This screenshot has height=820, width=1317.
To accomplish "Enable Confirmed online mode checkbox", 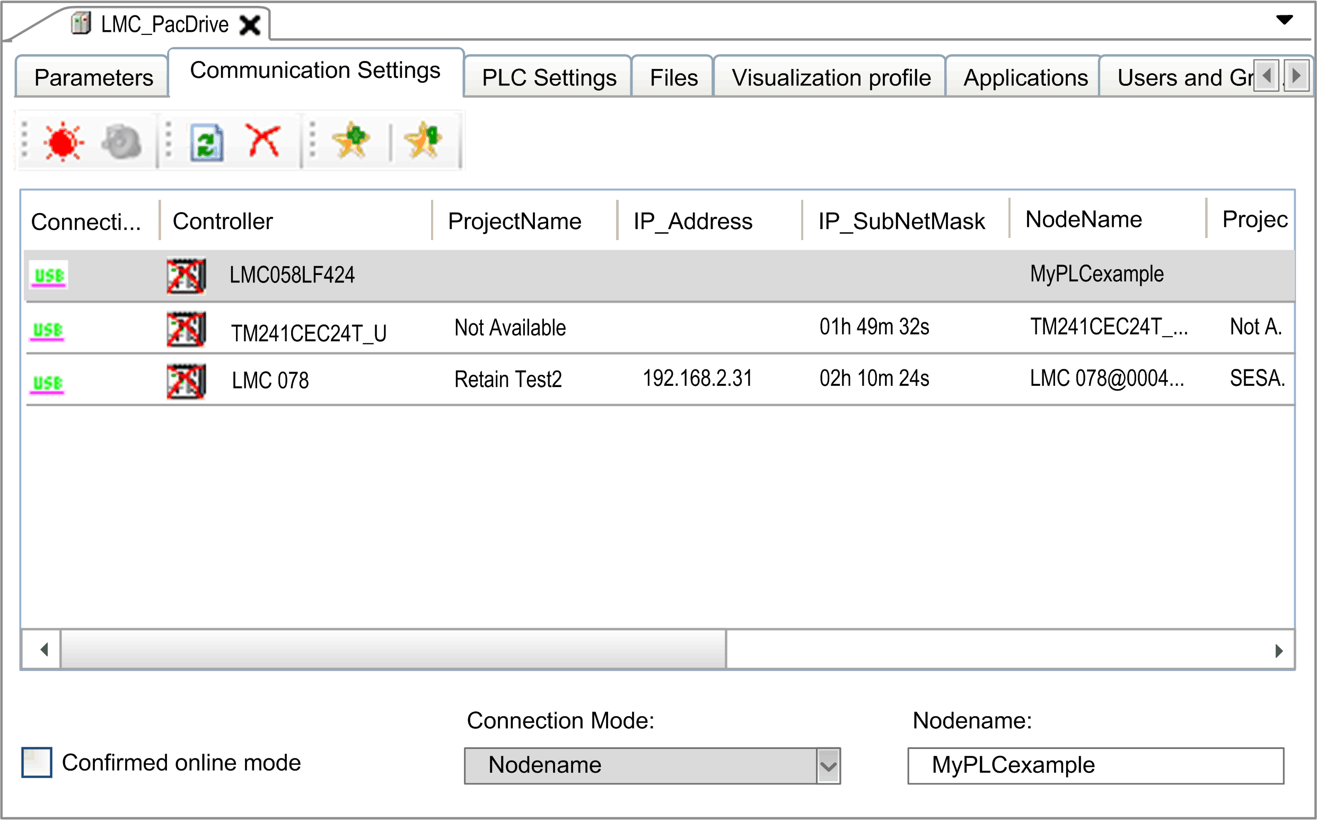I will click(x=37, y=762).
